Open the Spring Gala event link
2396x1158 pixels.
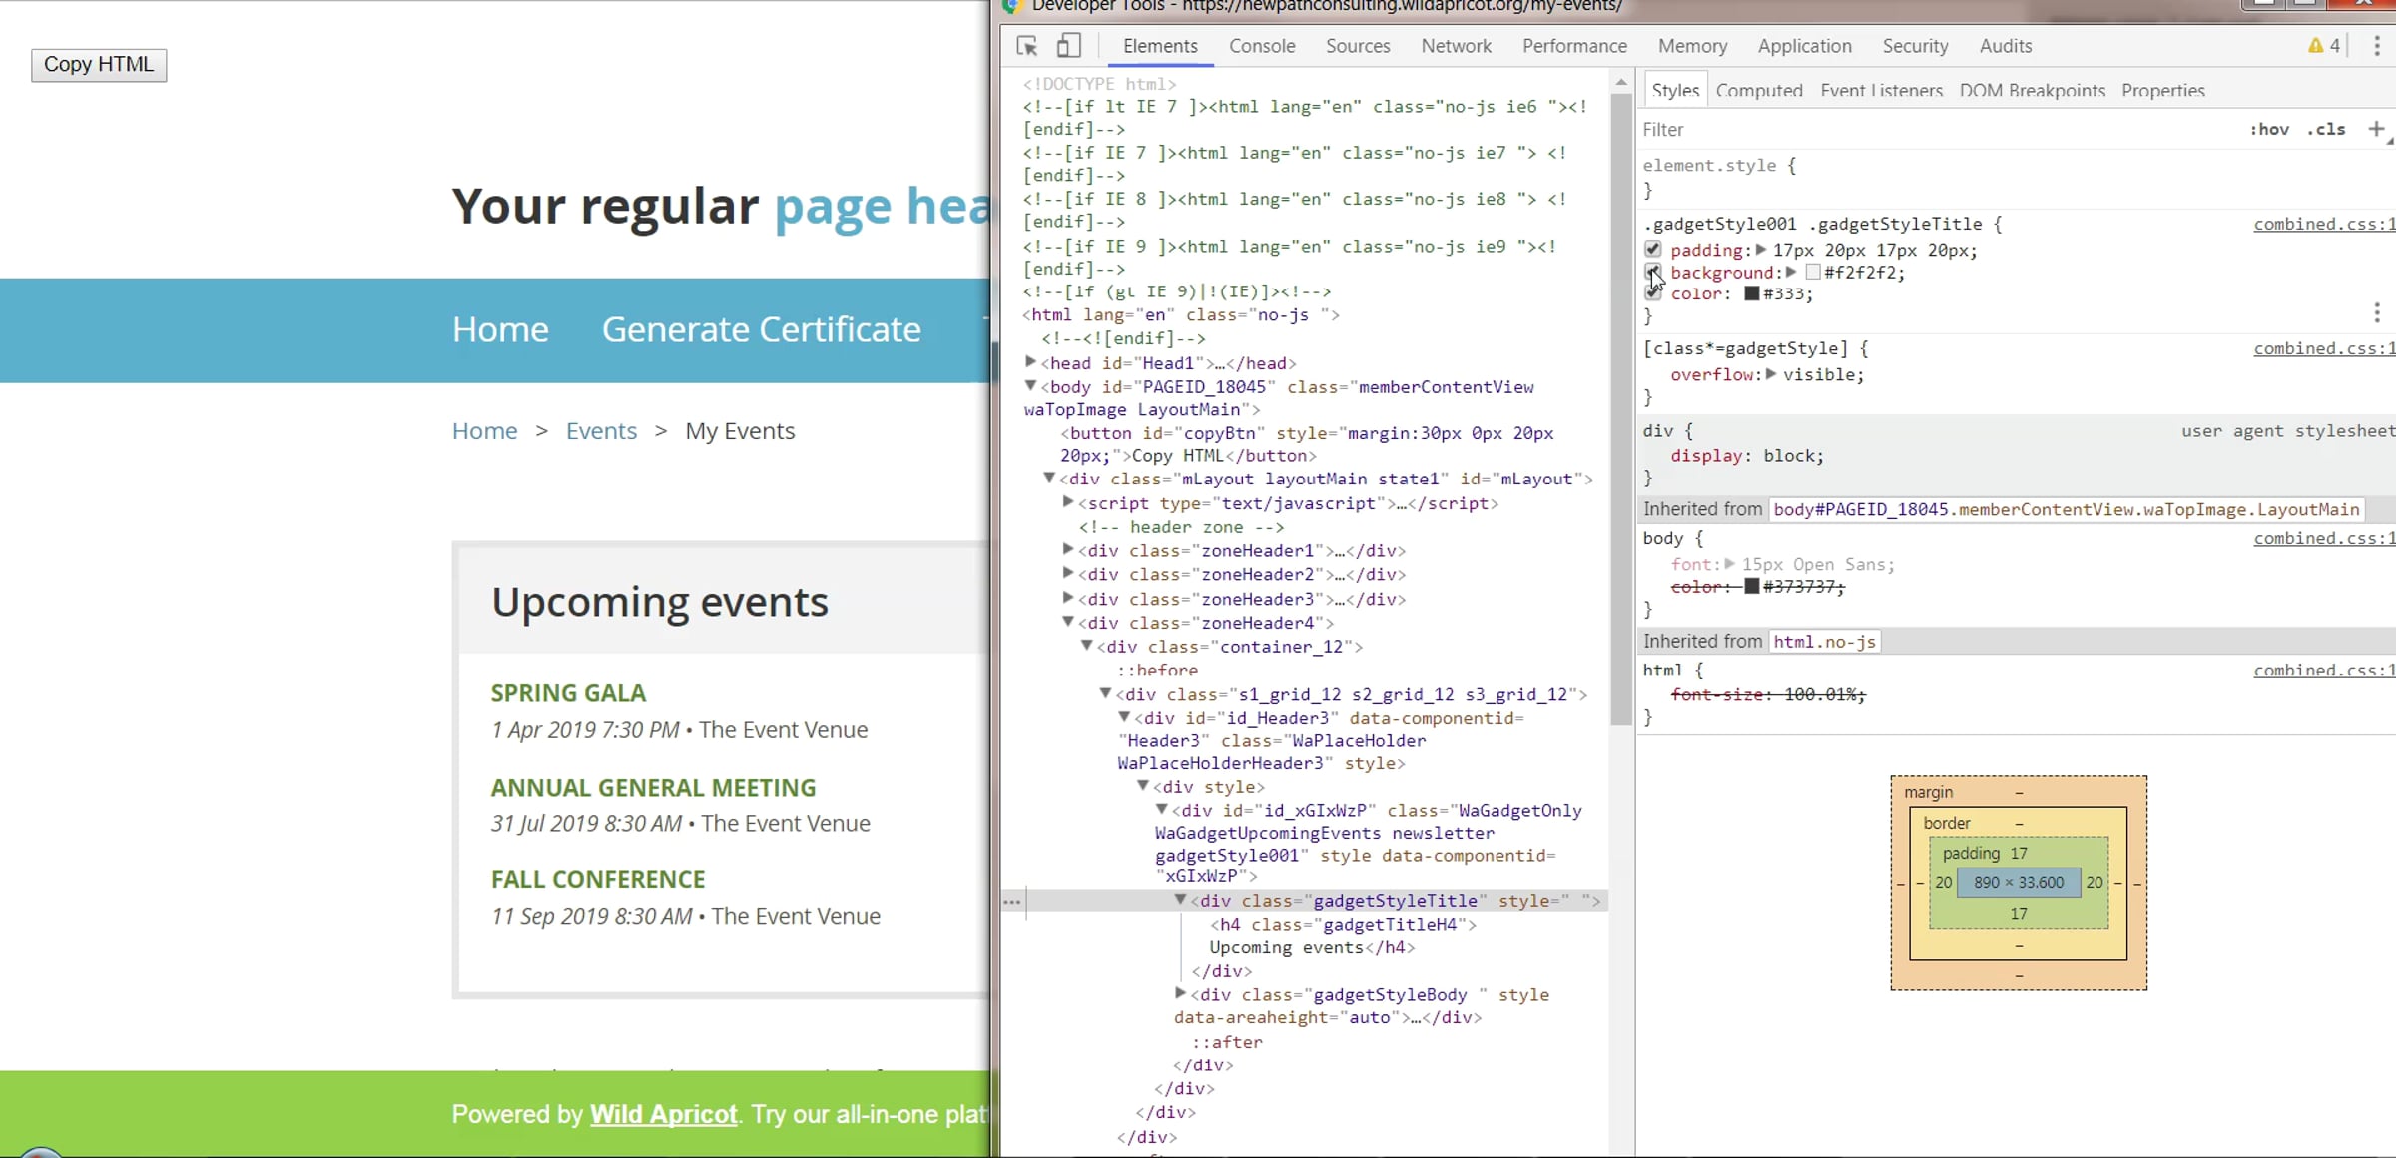tap(568, 692)
